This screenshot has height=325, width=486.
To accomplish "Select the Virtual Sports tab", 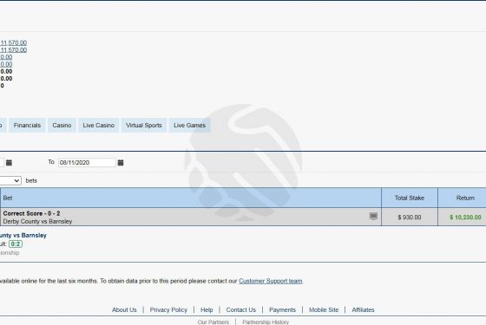I will 144,126.
